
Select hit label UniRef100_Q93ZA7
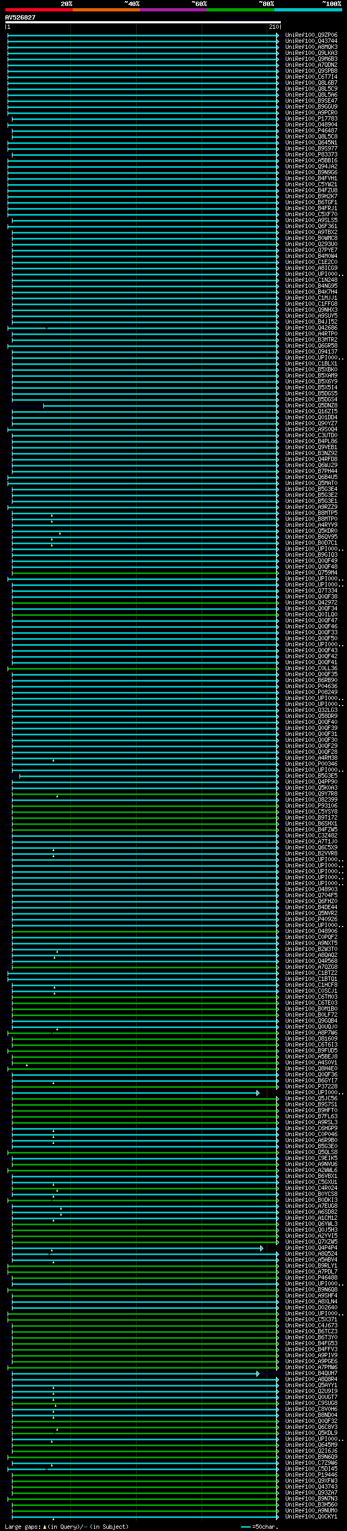click(x=311, y=1493)
